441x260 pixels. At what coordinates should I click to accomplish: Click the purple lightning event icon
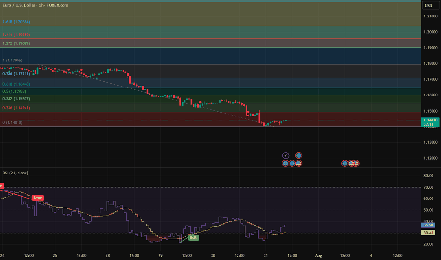click(x=285, y=156)
